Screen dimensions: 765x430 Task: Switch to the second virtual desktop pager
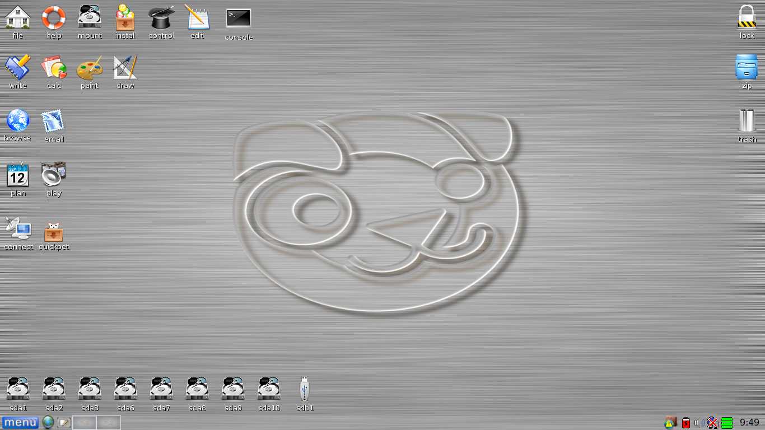coord(109,423)
